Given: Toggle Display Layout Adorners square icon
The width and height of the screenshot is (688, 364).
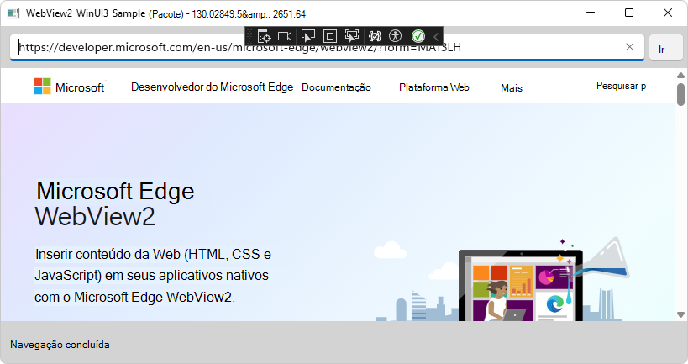Looking at the screenshot, I should (330, 36).
